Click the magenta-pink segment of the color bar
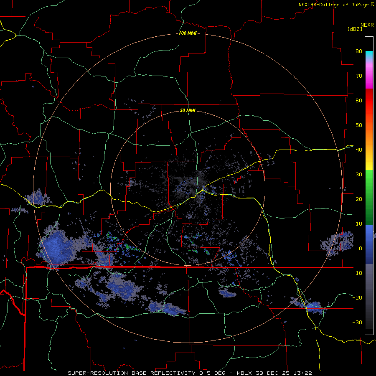Screen dimensions: 376x376 (369, 74)
